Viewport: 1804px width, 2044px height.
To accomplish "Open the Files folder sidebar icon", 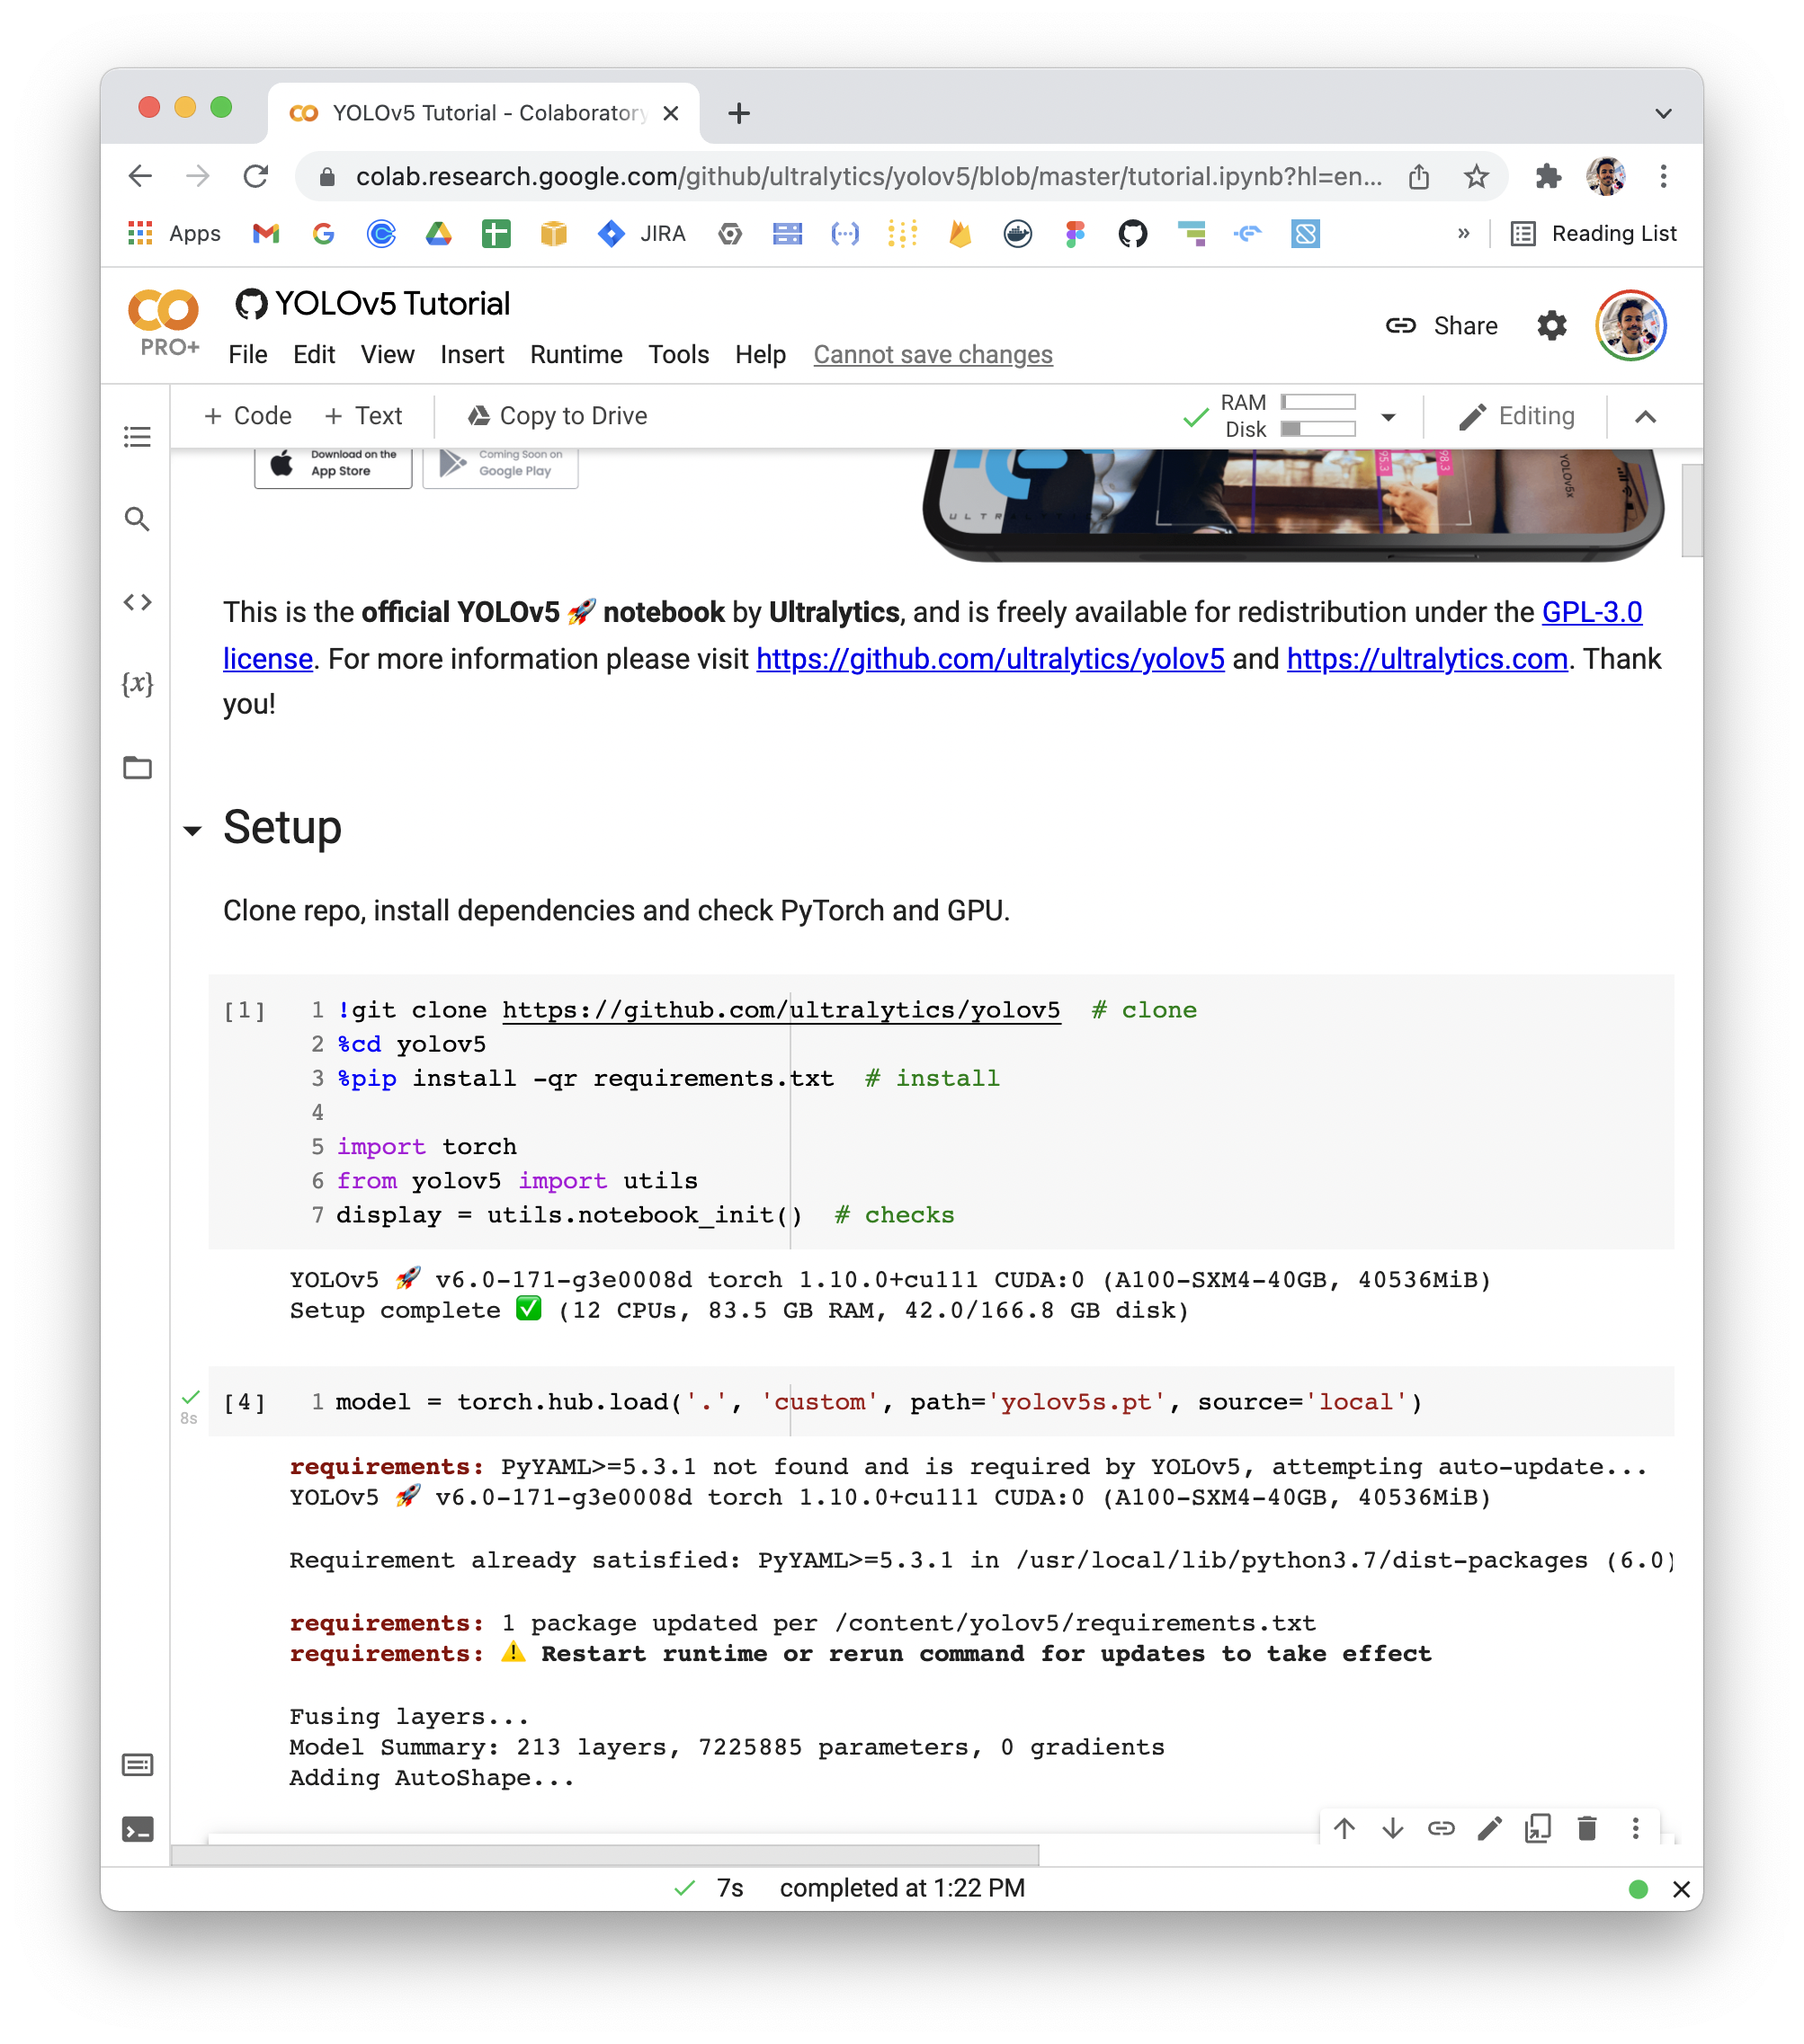I will pos(137,767).
